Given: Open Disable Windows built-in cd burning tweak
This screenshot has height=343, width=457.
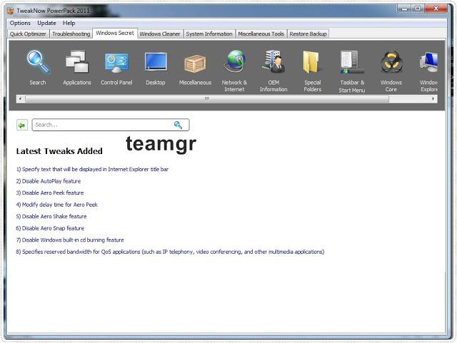Looking at the screenshot, I should (70, 240).
